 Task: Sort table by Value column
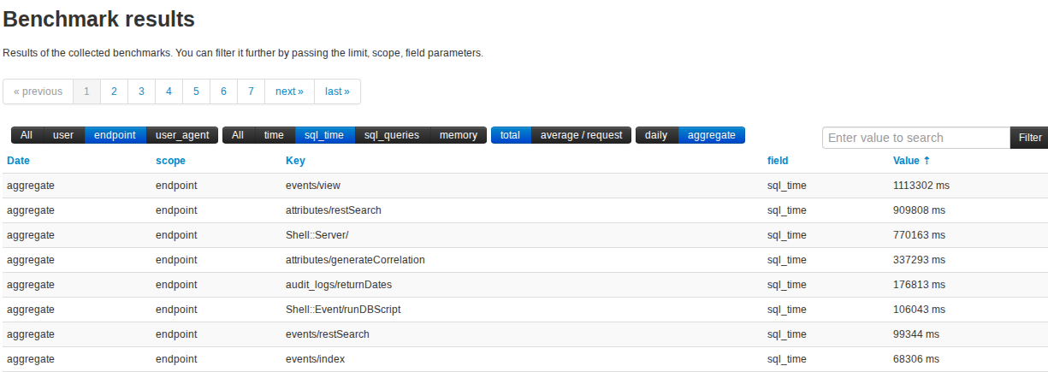(906, 161)
